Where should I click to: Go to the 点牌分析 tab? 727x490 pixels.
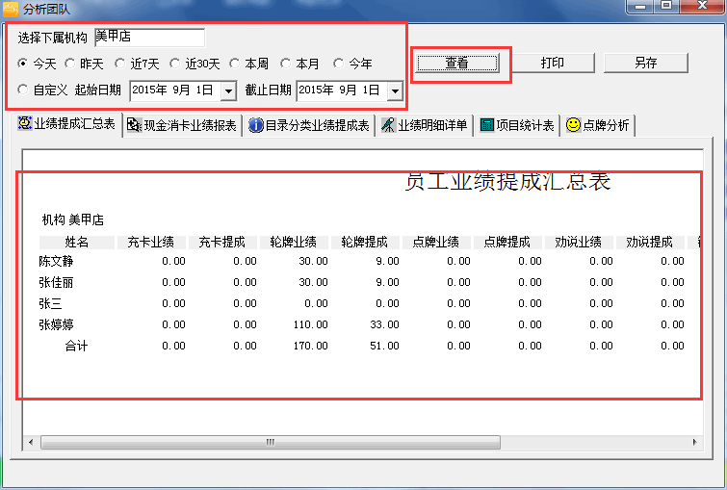[x=598, y=126]
